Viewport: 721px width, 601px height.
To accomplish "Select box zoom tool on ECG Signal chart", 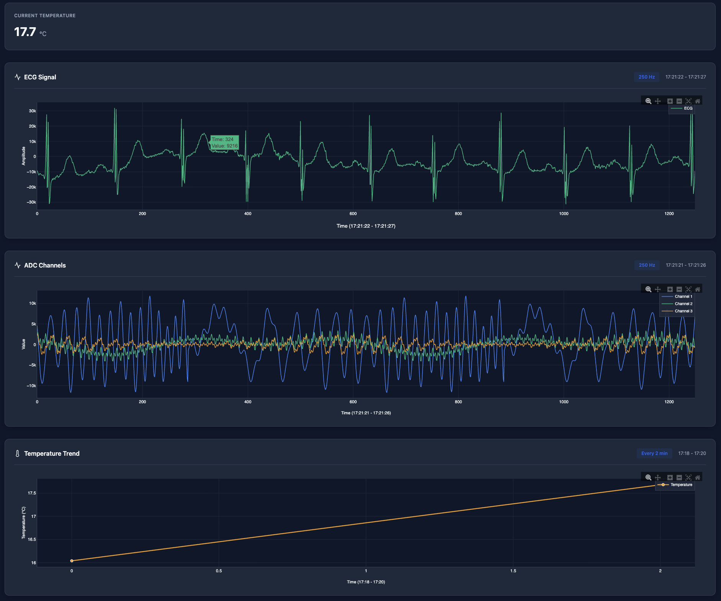I will [x=648, y=101].
